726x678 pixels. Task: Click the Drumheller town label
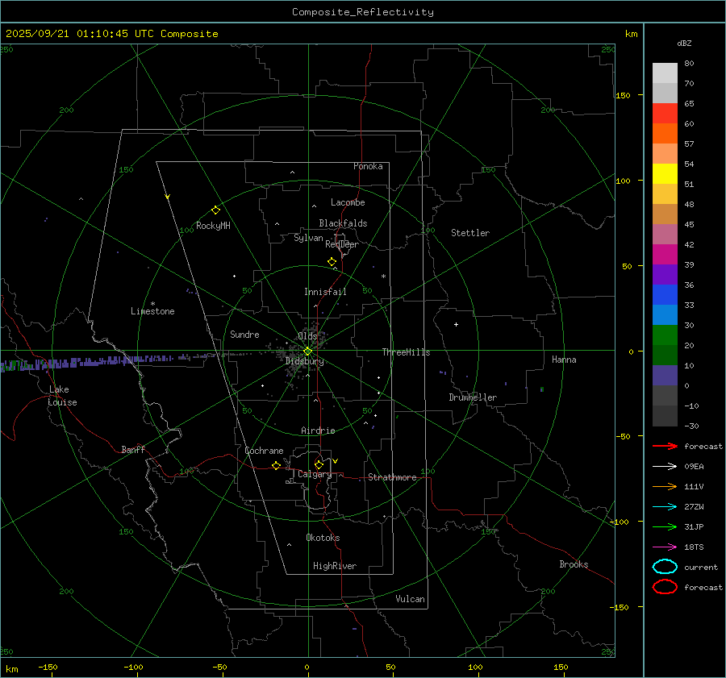(473, 397)
